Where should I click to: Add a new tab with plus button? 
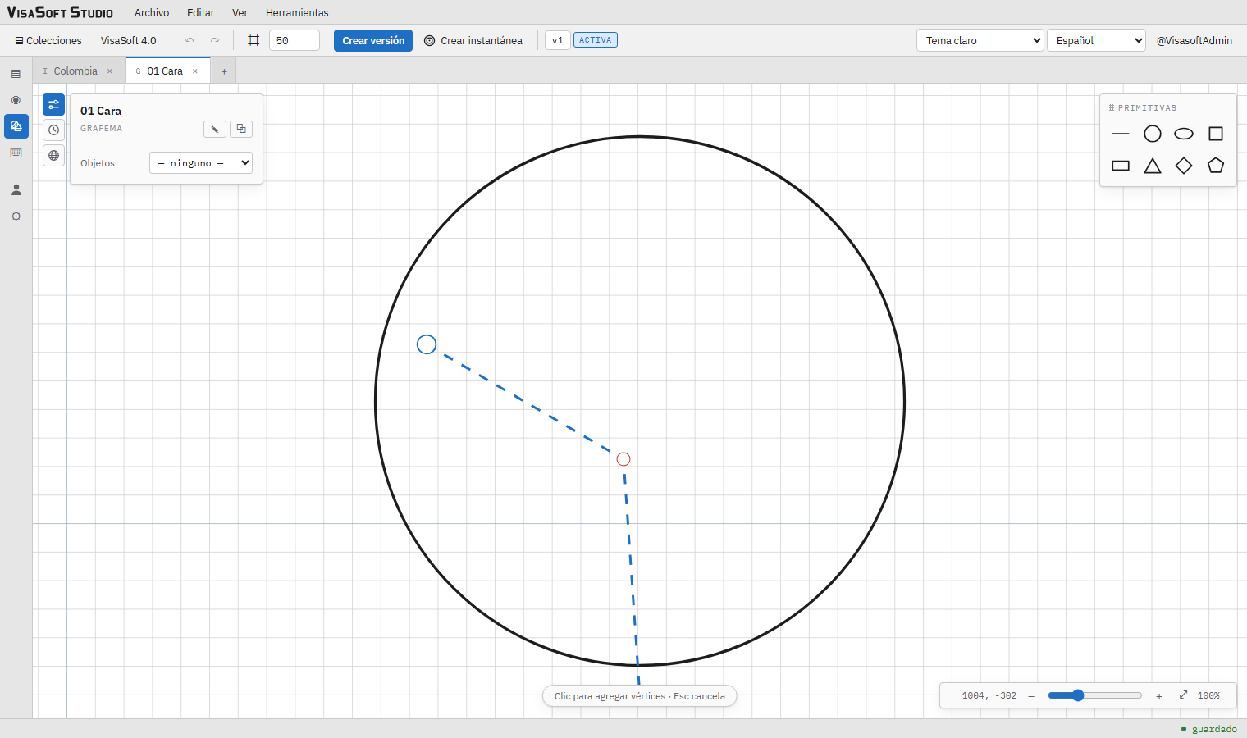224,71
